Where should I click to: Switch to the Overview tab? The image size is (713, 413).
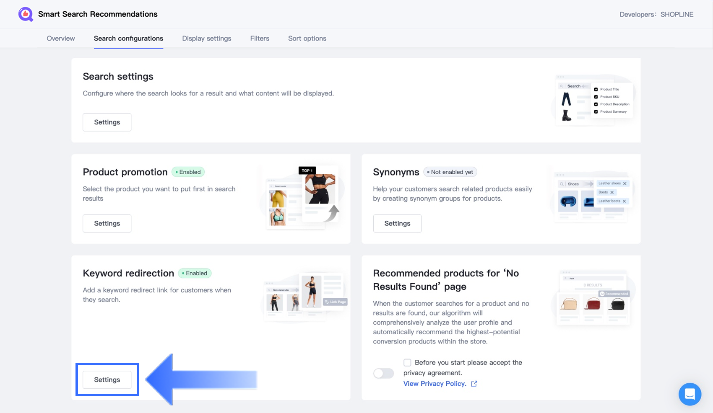[61, 39]
